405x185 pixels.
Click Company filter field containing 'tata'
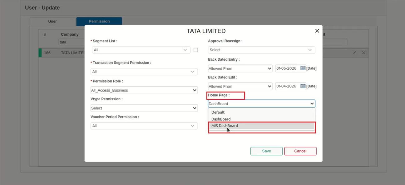click(x=72, y=42)
